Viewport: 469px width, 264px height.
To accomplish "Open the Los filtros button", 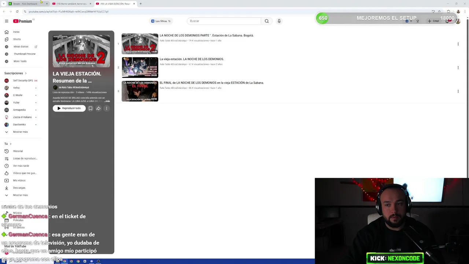I will tap(161, 21).
